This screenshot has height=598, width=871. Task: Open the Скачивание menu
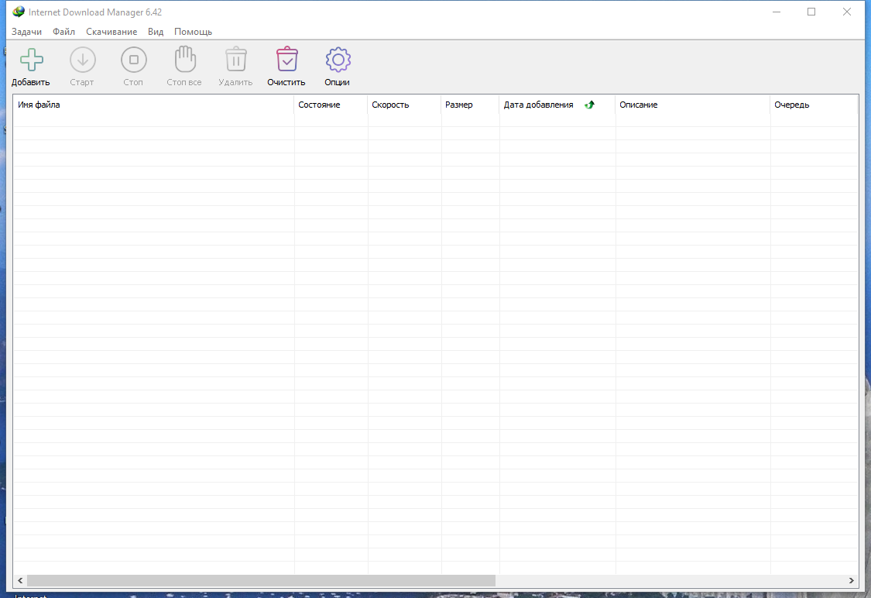click(111, 32)
